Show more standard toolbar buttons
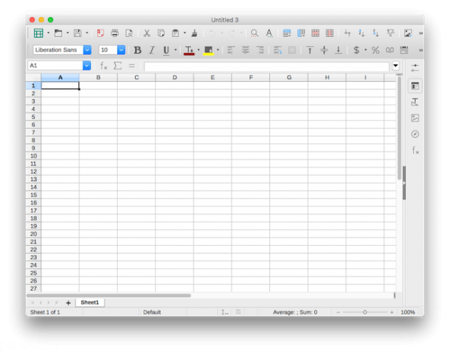 421,33
